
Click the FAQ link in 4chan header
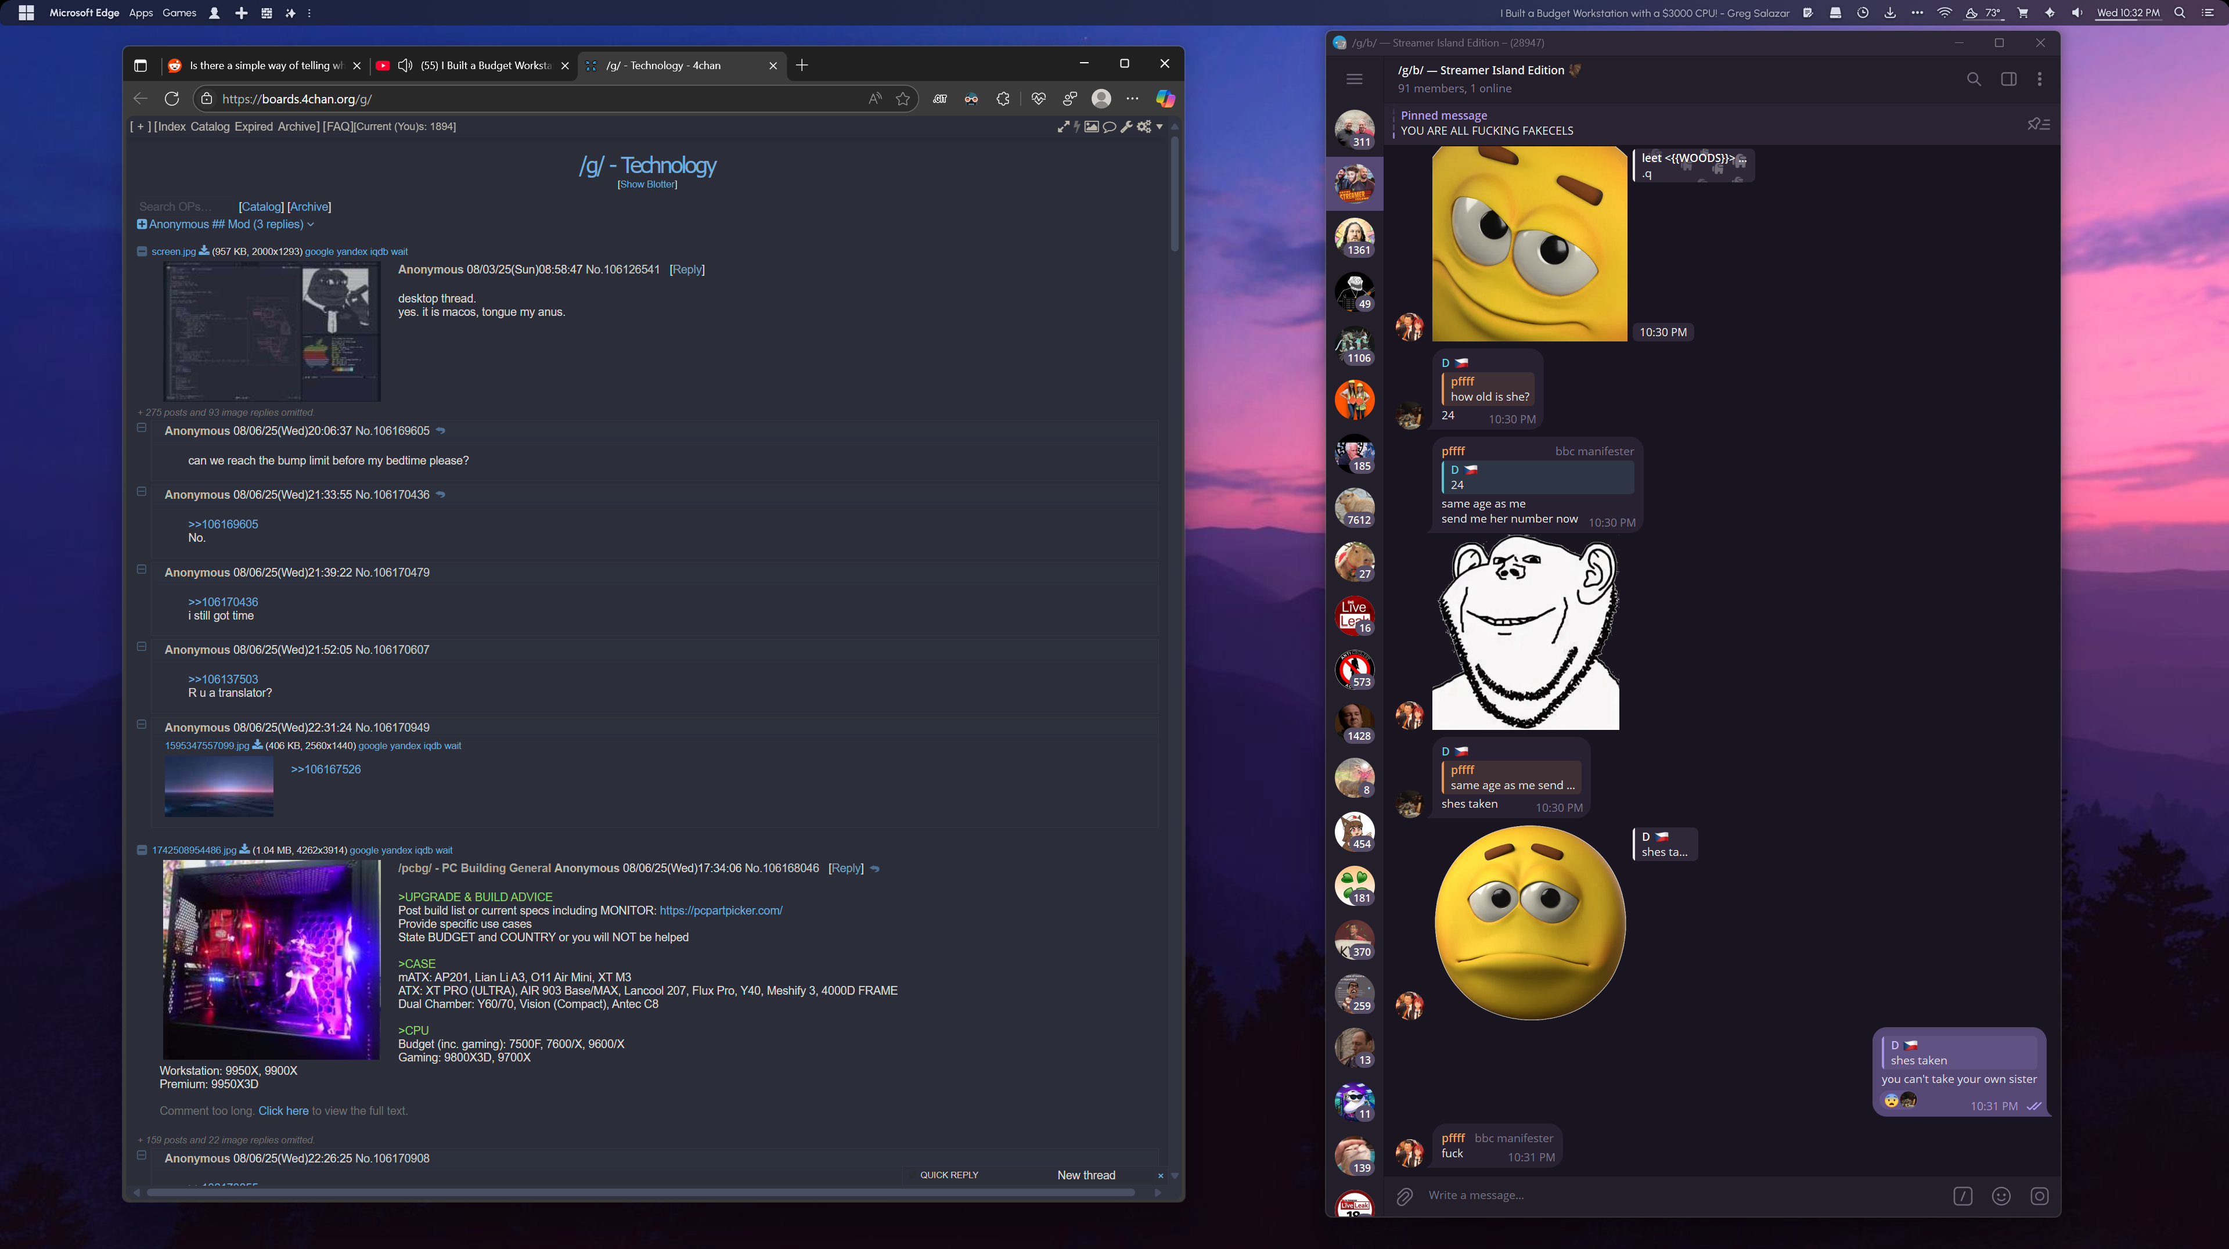tap(337, 127)
